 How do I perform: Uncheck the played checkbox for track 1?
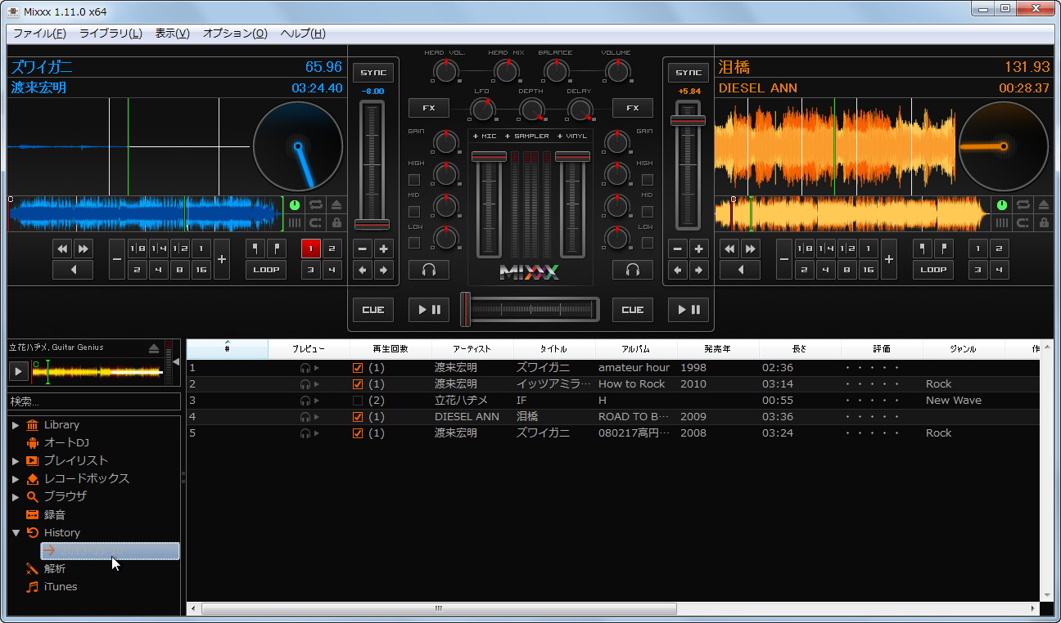click(x=358, y=368)
